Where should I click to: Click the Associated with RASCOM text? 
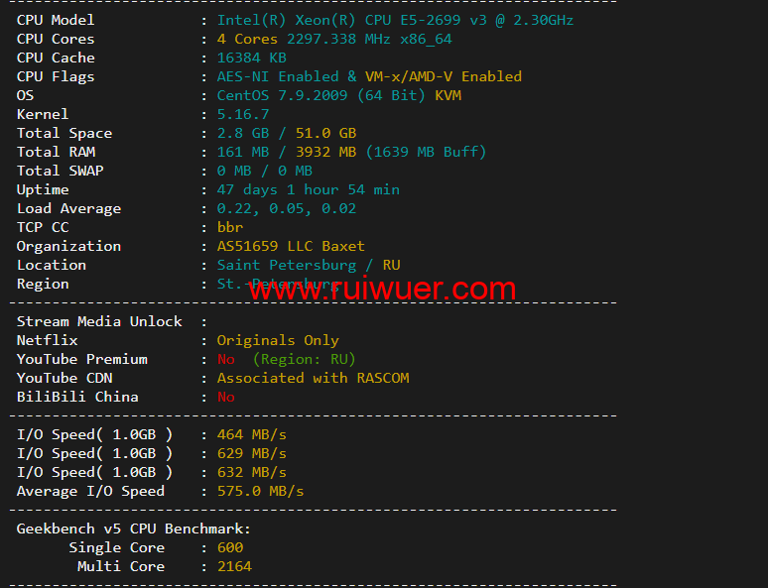point(313,379)
